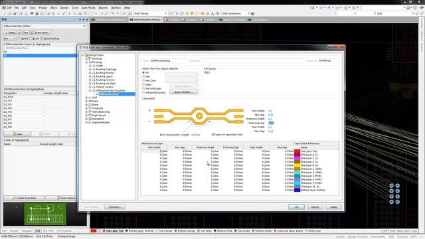Click the DXP menu icon
425x239 pixels.
[4, 8]
